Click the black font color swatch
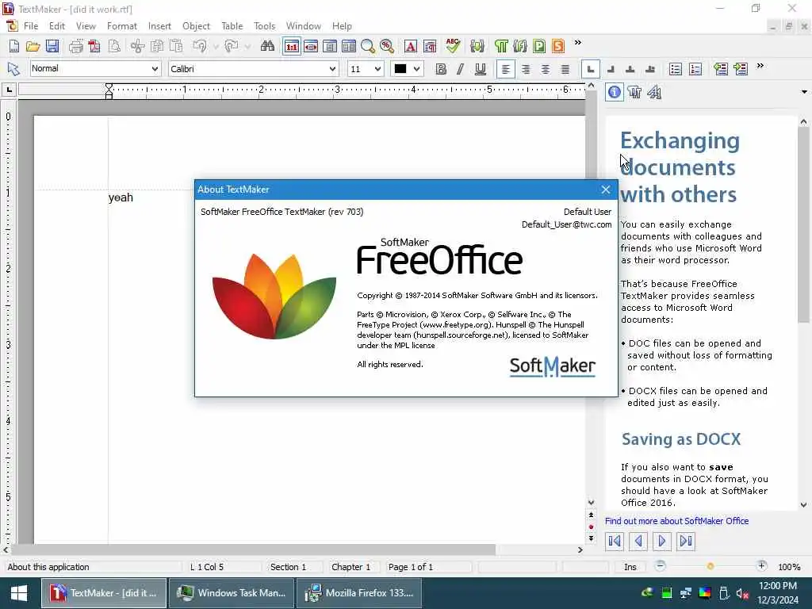The image size is (812, 609). pos(400,69)
